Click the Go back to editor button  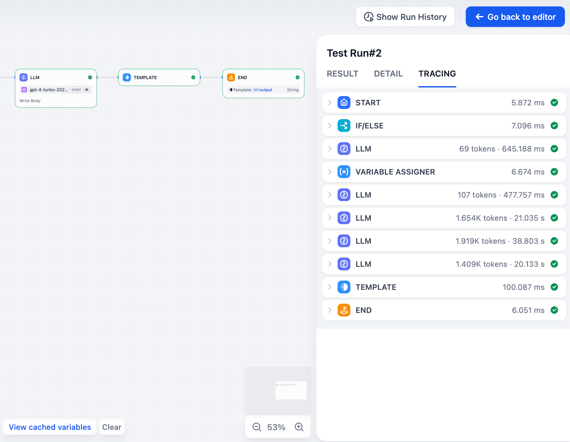point(515,17)
